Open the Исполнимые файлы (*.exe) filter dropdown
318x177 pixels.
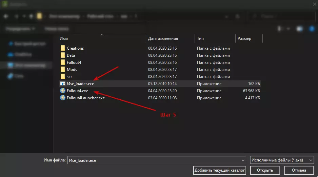click(282, 160)
